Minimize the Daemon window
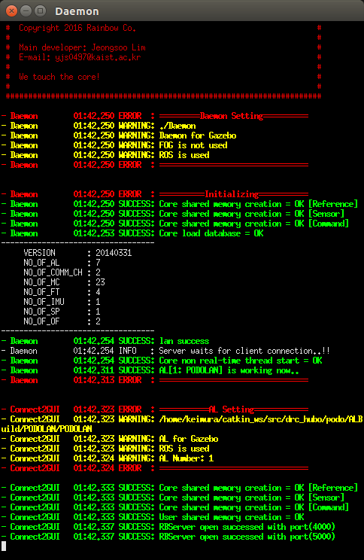Image resolution: width=364 pixels, height=560 pixels. pos(26,11)
